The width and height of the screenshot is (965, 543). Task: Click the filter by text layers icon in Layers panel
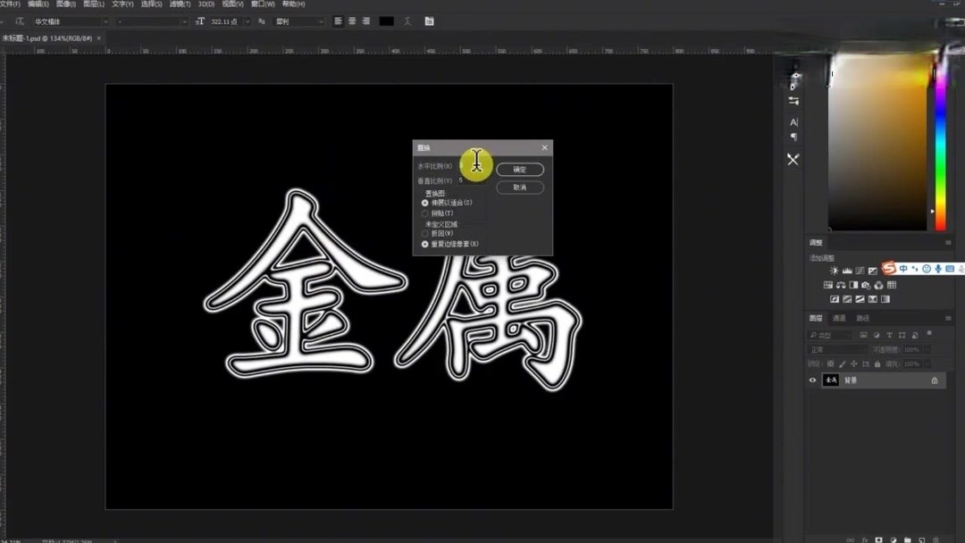tap(890, 335)
